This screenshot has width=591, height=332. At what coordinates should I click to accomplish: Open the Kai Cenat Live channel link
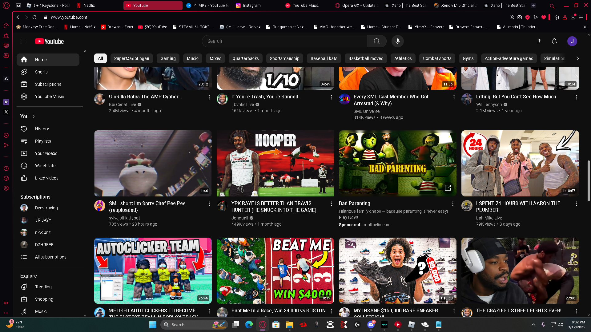(123, 105)
